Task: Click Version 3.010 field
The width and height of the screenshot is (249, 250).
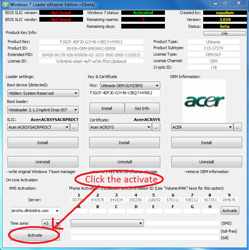Action: pos(225,20)
